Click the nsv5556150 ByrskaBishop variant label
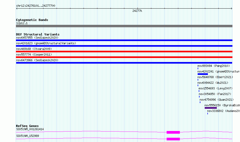 (x=222, y=105)
